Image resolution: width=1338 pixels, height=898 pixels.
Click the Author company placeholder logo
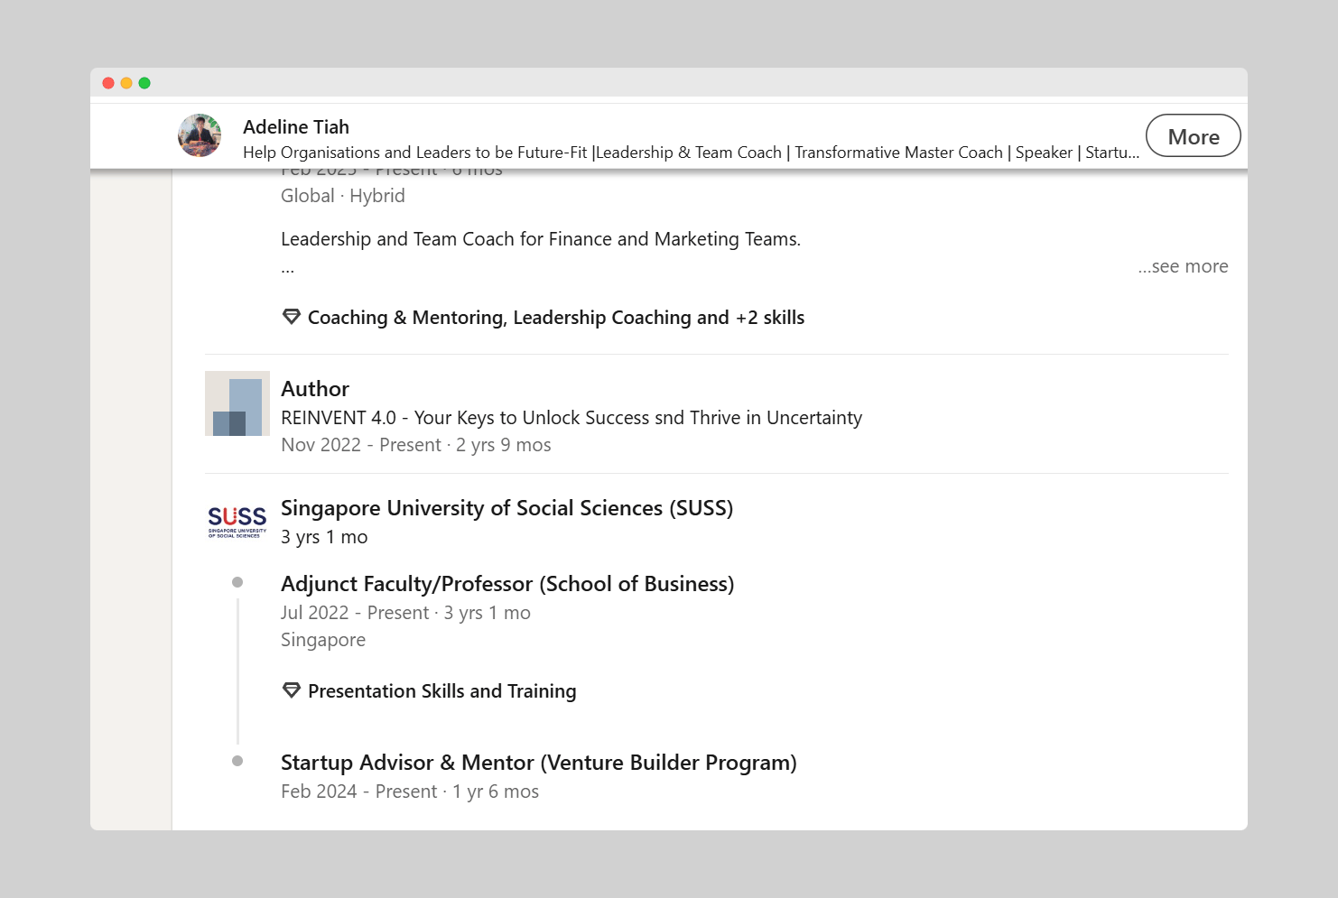[x=237, y=403]
